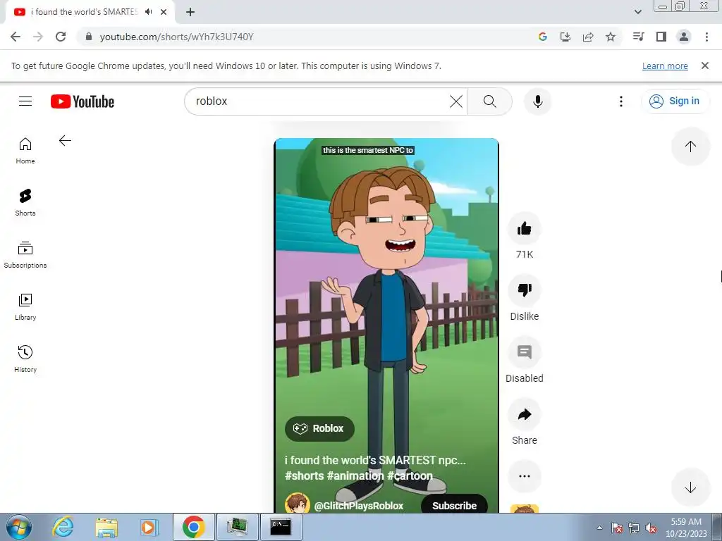
Task: Open the sound thumbnail below more actions
Action: 524,509
